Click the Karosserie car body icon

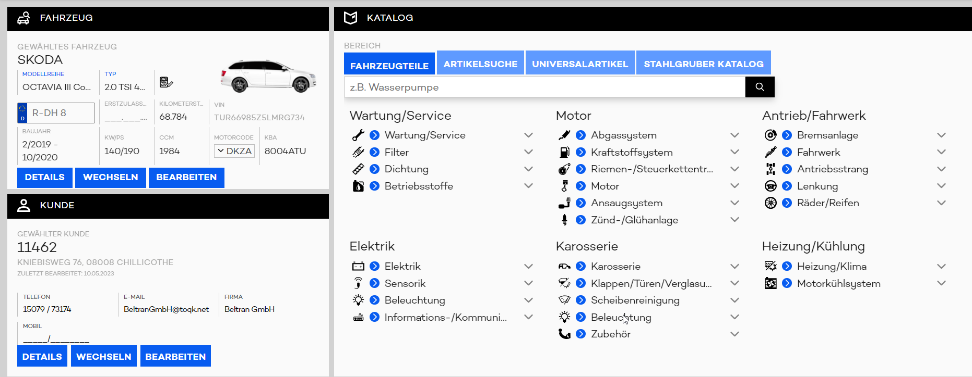(564, 267)
